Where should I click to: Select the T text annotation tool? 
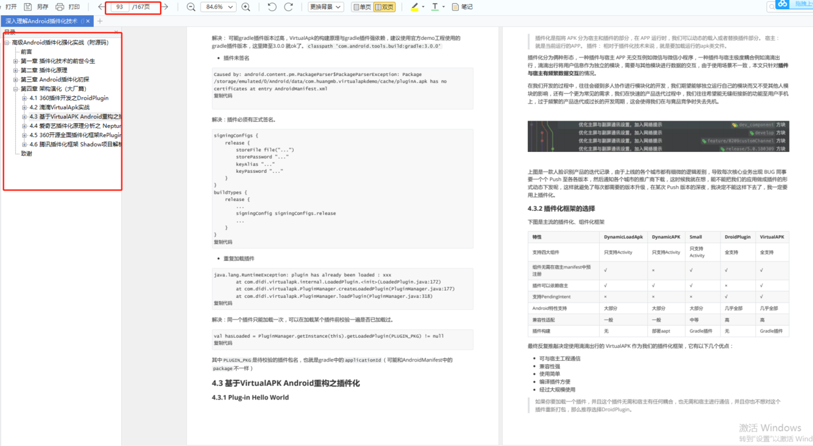[x=435, y=7]
